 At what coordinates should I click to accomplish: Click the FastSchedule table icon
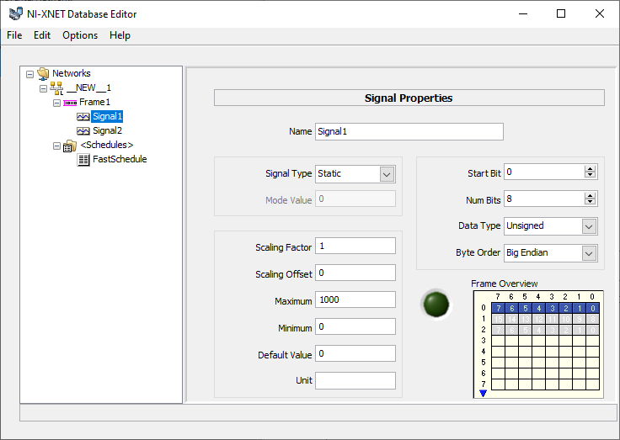click(83, 160)
